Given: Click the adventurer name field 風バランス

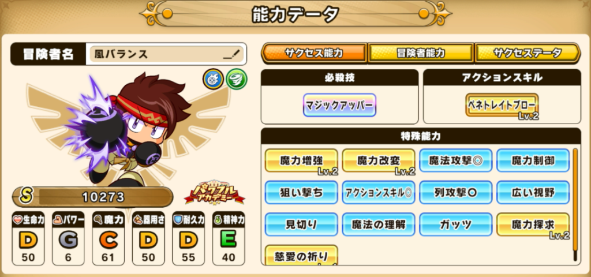Looking at the screenshot, I should (166, 54).
